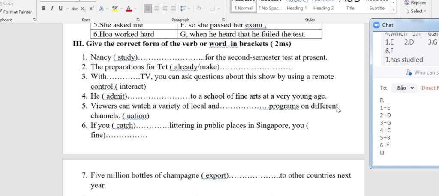Screen dimensions: 439x196
Task: Apply strikethrough formatting
Action: click(75, 9)
